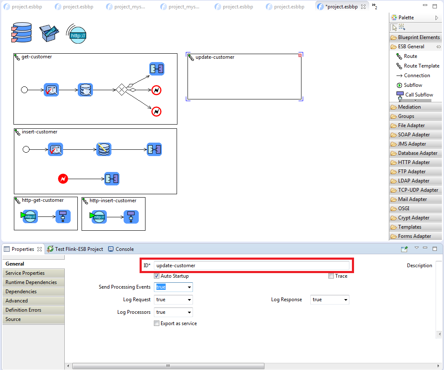Viewport: 444px width, 370px height.
Task: Expand the Database Adapter palette group
Action: pos(417,153)
